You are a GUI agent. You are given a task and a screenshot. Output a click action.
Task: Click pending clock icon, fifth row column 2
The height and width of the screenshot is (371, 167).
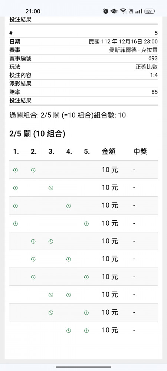point(33,242)
